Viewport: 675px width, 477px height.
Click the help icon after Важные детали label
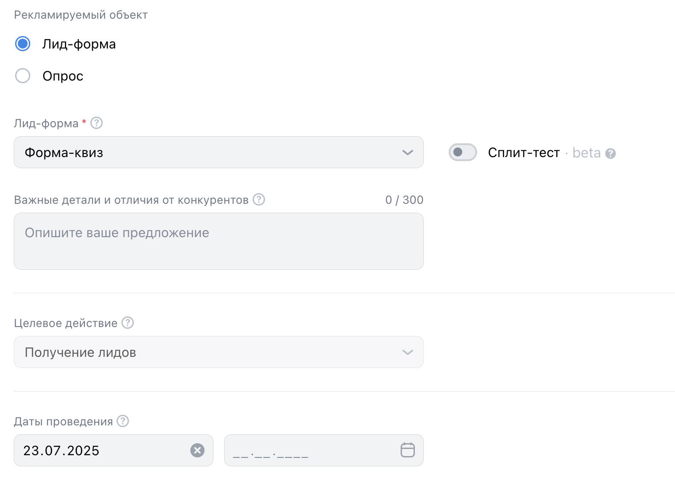259,199
